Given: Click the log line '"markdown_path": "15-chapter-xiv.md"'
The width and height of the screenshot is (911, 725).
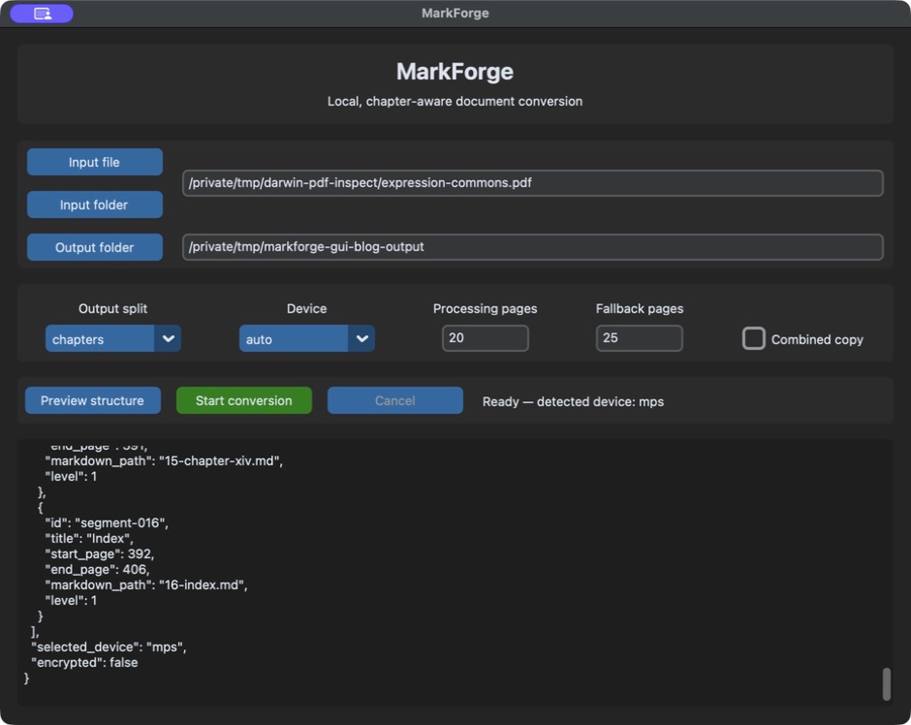Looking at the screenshot, I should (x=164, y=461).
